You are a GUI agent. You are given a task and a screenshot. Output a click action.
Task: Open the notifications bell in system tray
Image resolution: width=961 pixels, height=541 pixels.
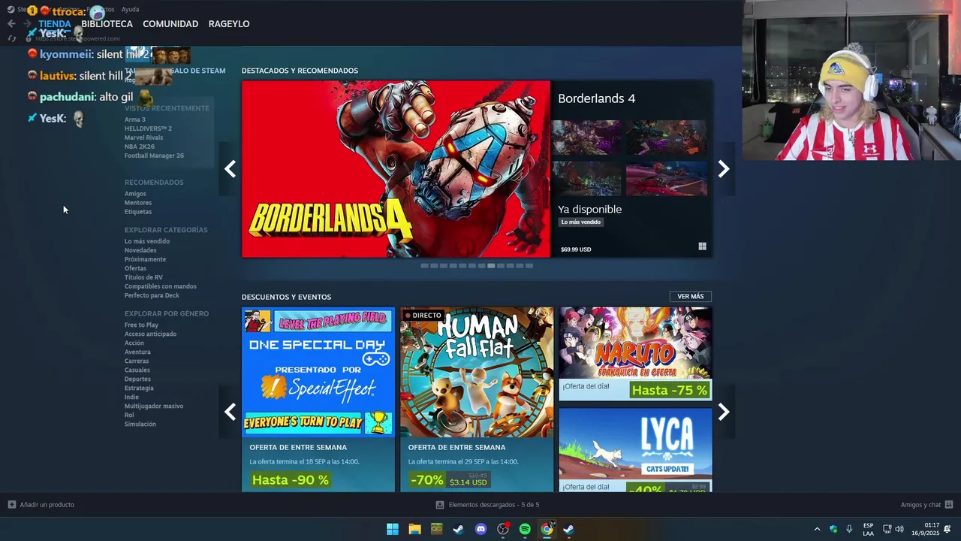pyautogui.click(x=947, y=529)
